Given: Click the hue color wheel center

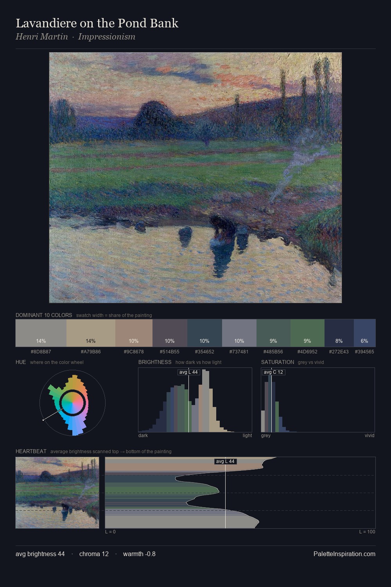Looking at the screenshot, I should [72, 403].
